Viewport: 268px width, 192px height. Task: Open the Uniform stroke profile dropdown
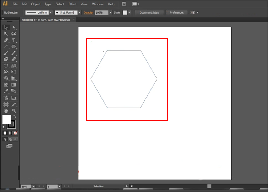click(51, 12)
